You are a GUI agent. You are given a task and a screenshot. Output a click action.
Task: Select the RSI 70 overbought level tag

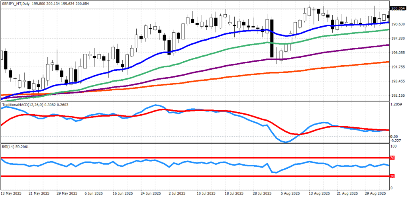[392, 158]
